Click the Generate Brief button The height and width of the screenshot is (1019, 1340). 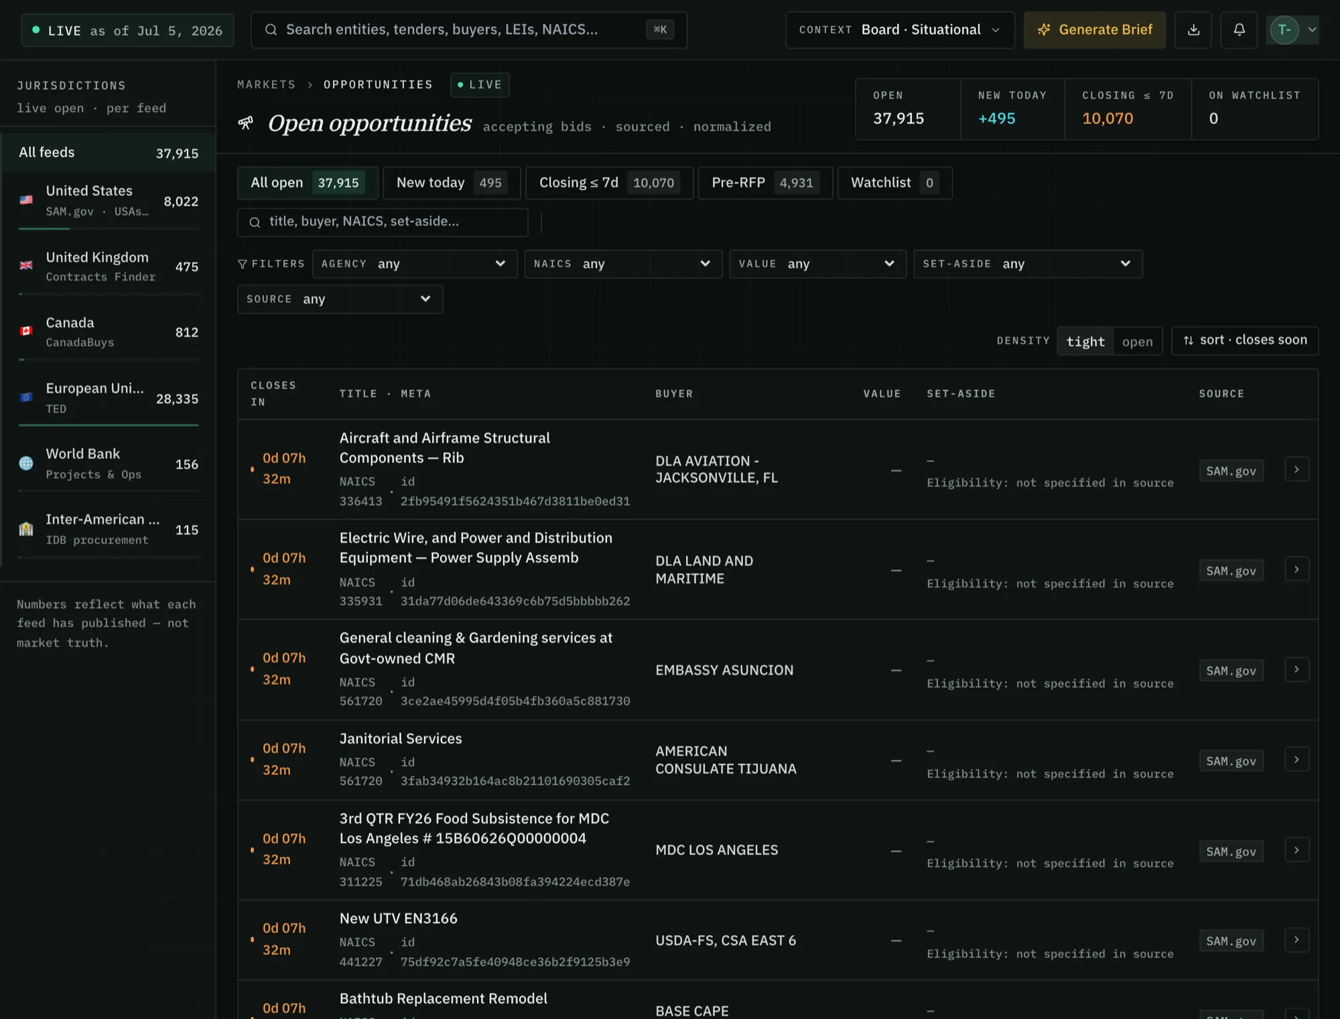(1094, 30)
